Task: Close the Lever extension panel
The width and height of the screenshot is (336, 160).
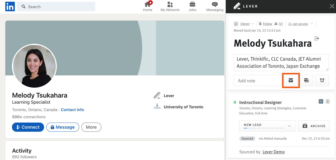Action: click(x=332, y=6)
